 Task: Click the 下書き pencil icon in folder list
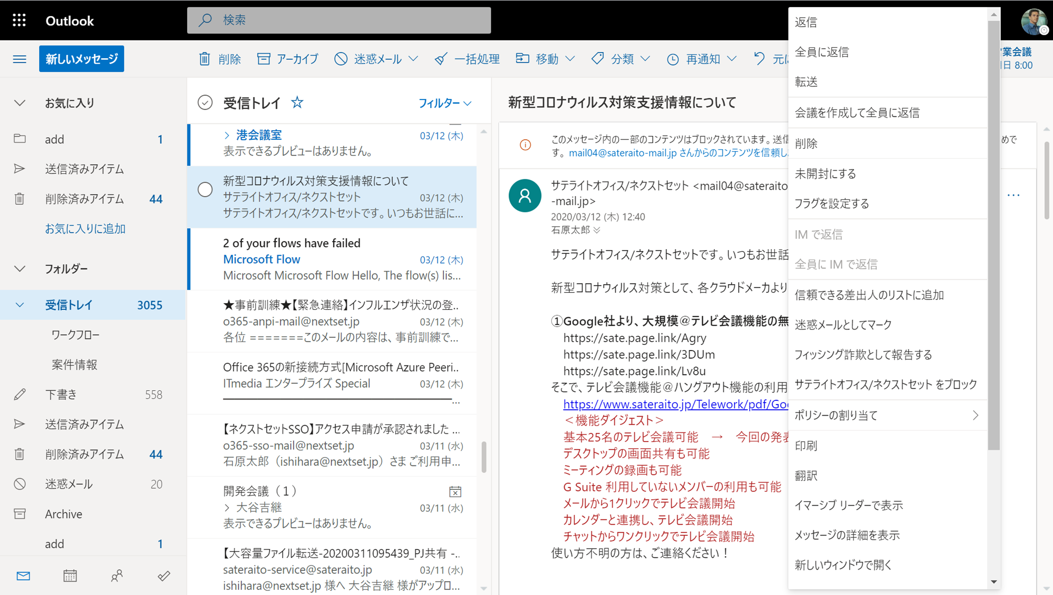click(x=20, y=394)
